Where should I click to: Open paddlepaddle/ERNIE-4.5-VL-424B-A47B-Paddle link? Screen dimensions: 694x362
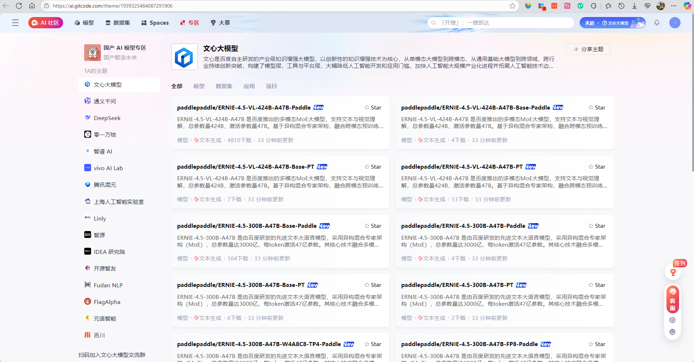tap(244, 108)
